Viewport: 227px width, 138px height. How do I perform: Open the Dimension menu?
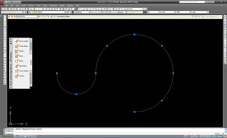coord(53,5)
